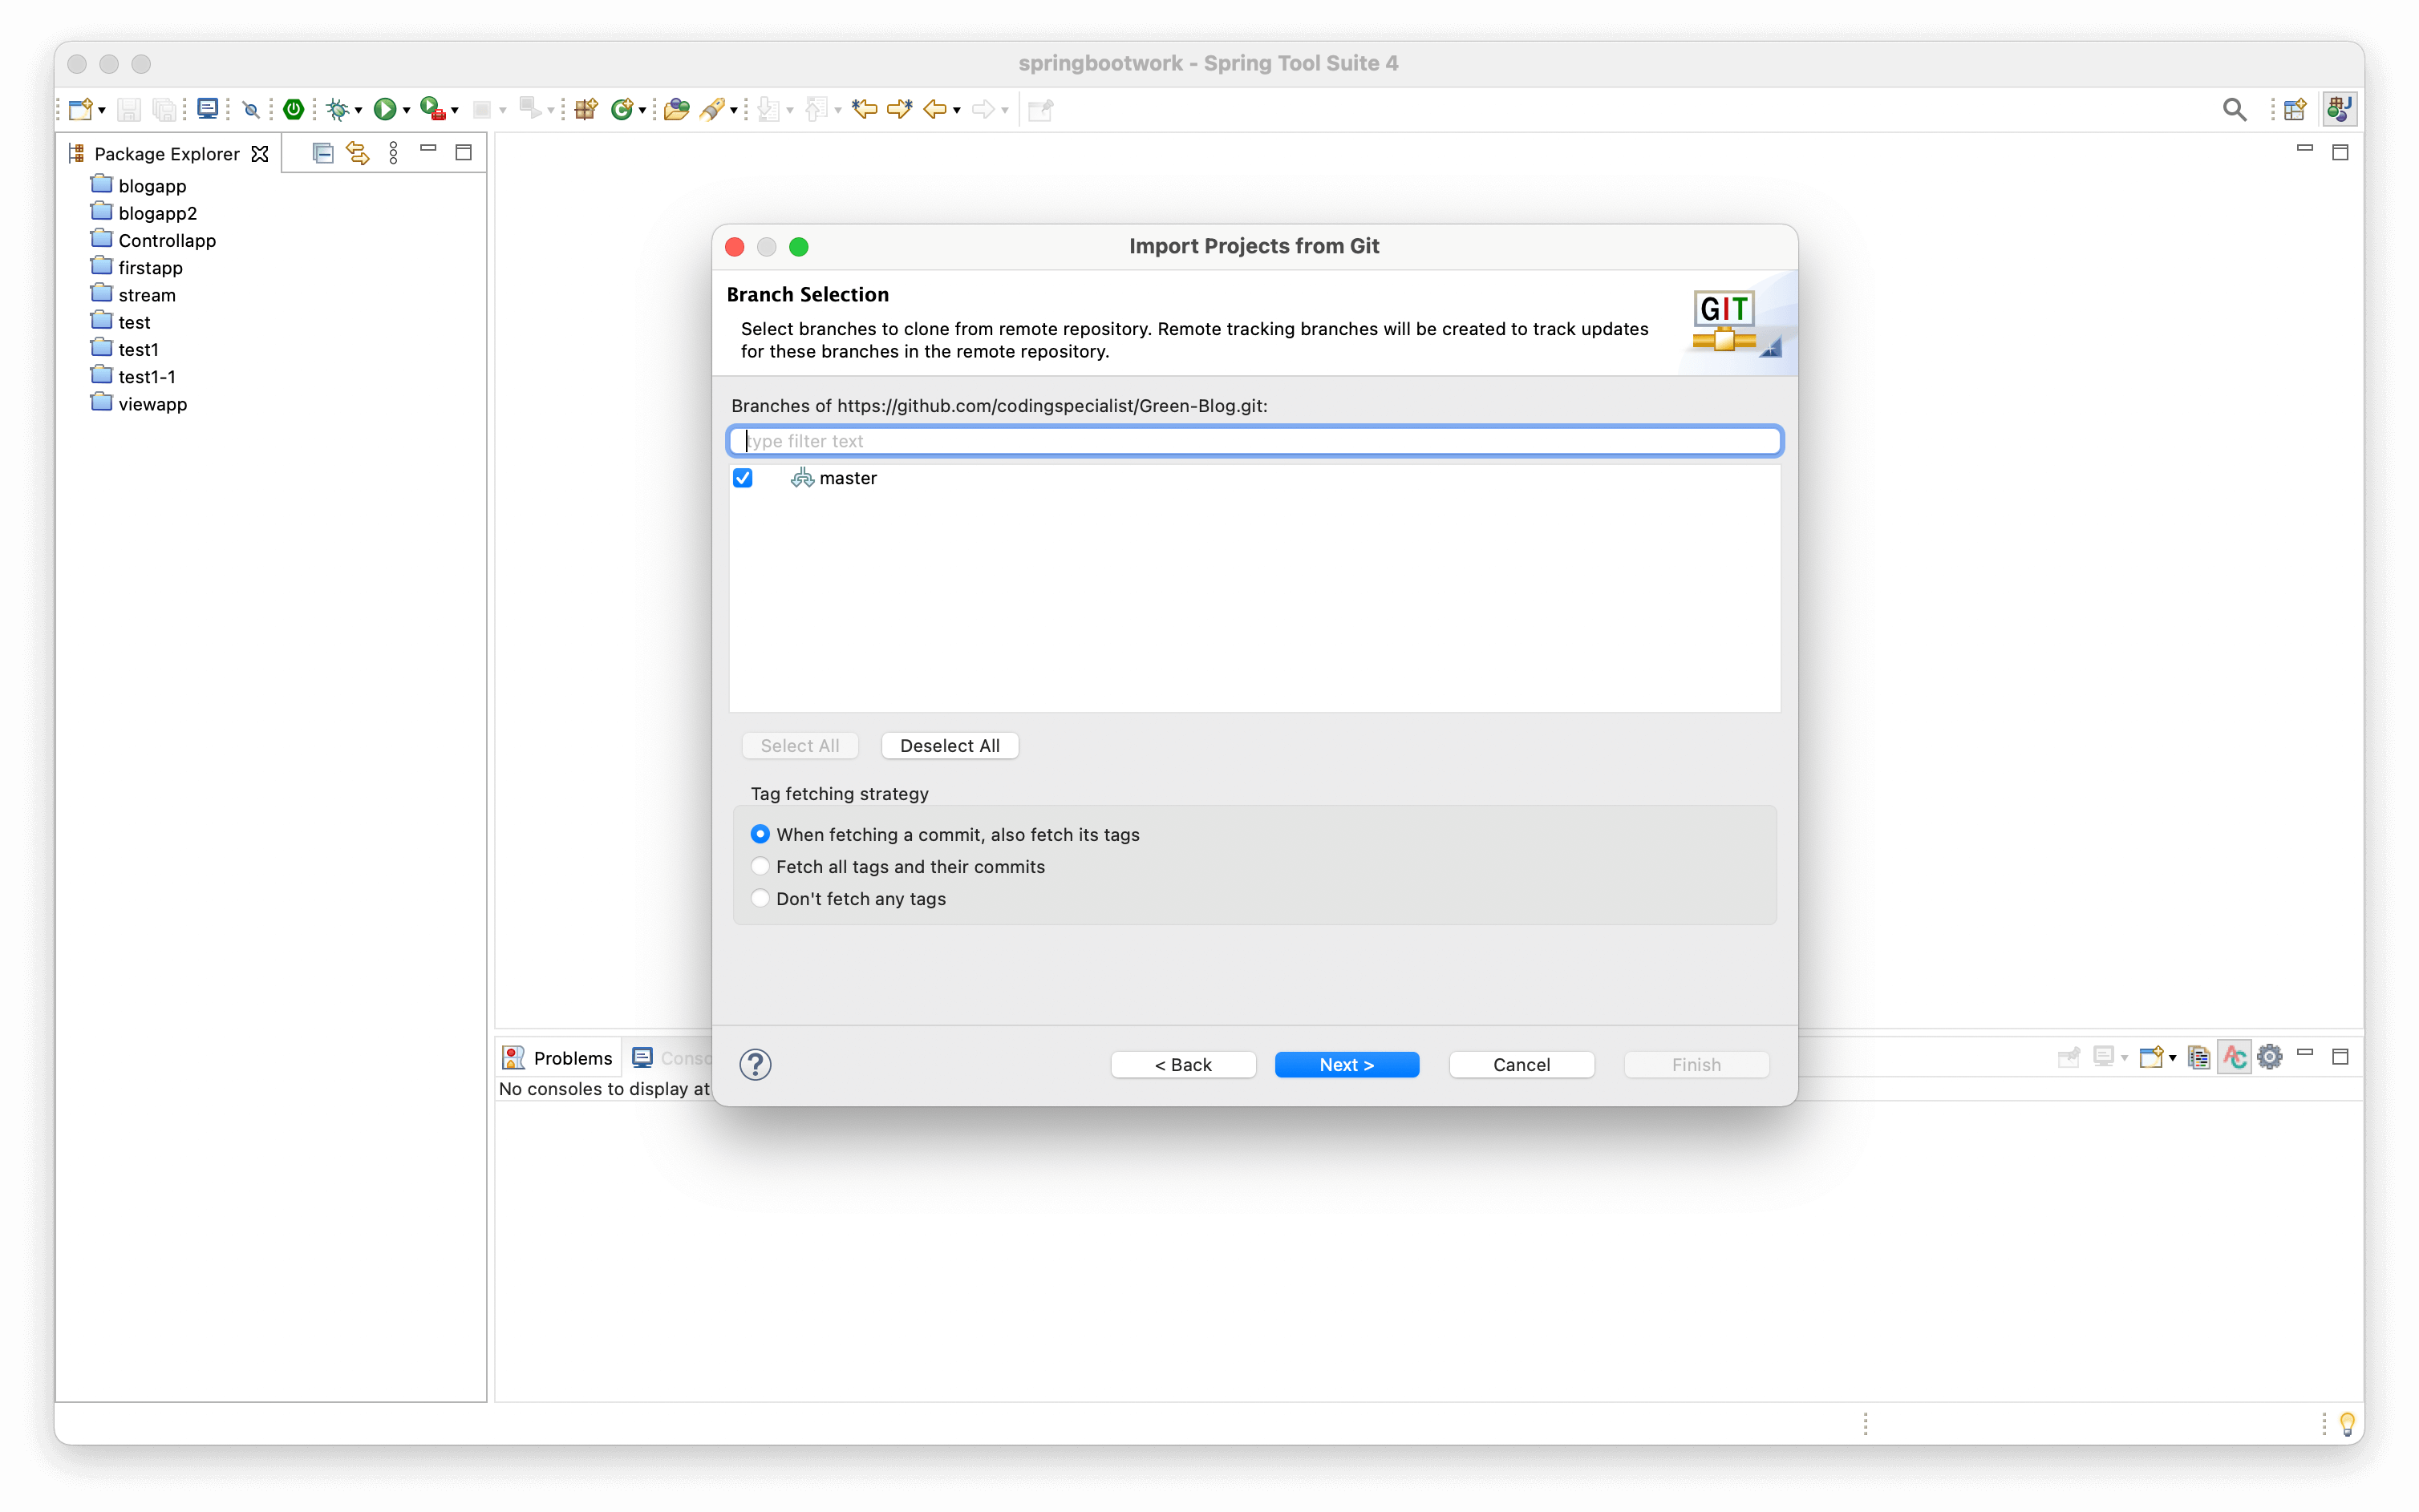
Task: Open the External Tools dropdown arrow
Action: tap(454, 110)
